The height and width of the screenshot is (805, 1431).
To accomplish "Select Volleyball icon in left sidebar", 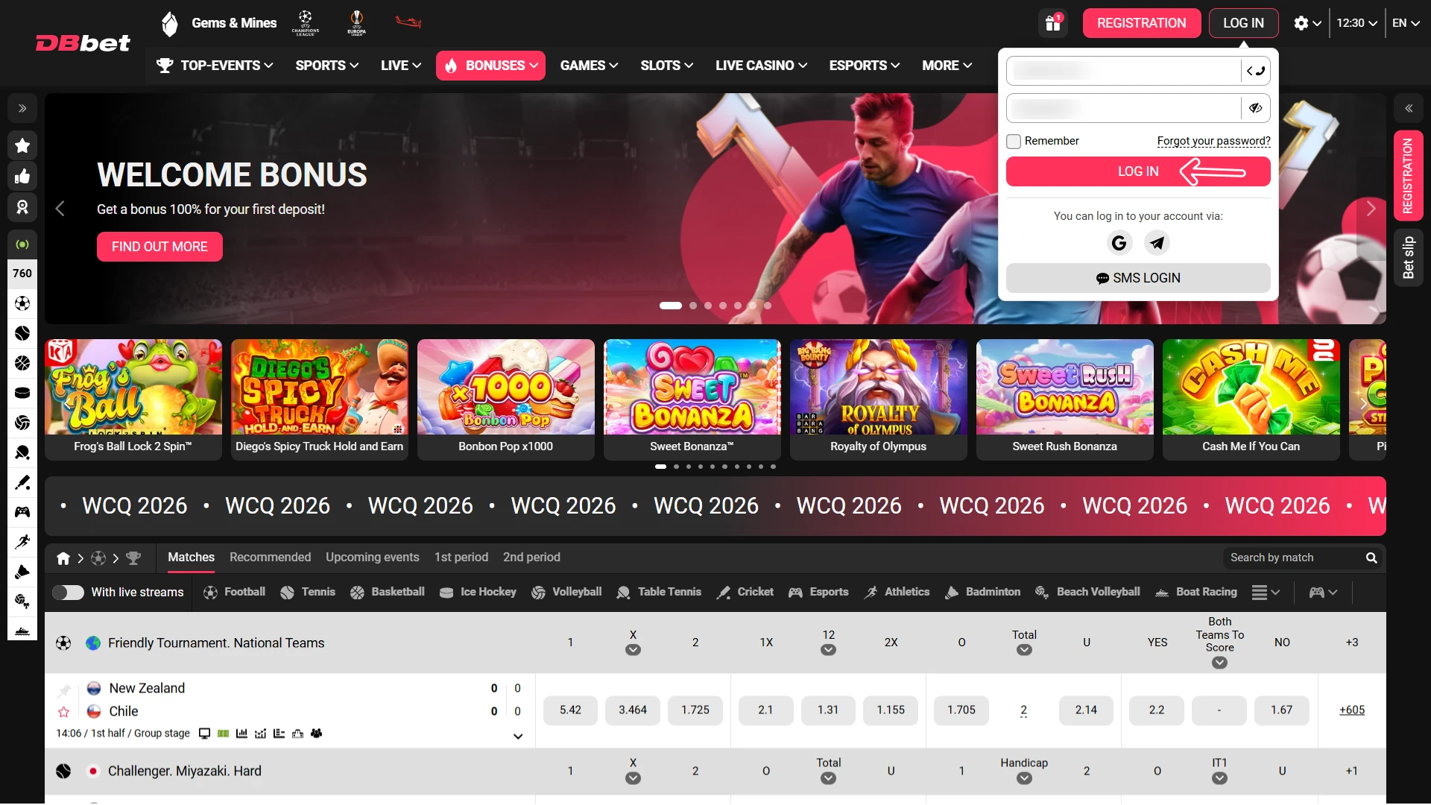I will pyautogui.click(x=22, y=423).
